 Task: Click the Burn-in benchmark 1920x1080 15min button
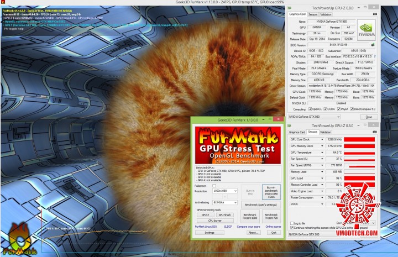[x=271, y=192]
